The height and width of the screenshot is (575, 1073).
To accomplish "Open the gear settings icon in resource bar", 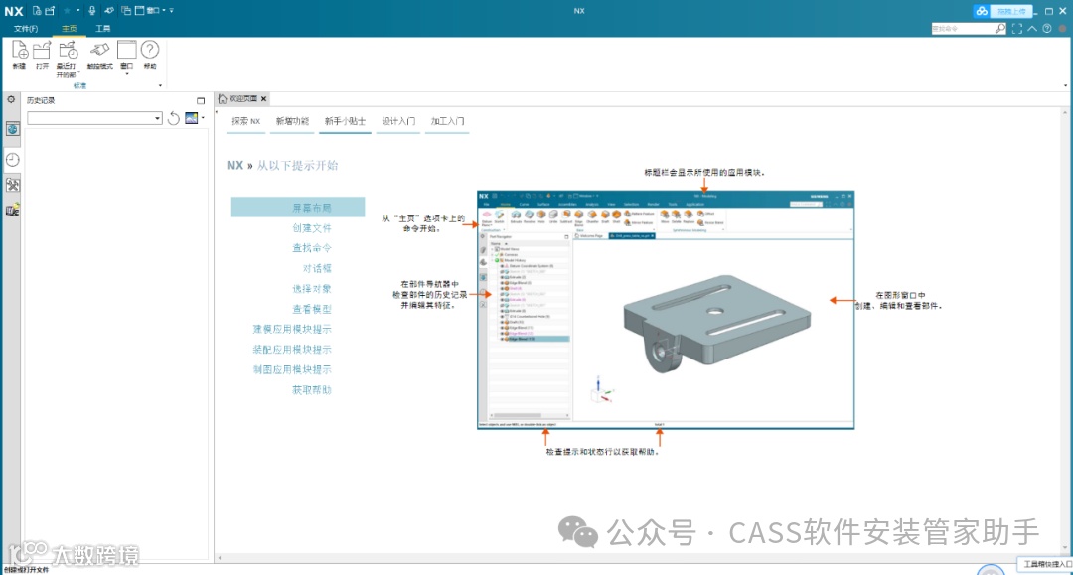I will 11,100.
